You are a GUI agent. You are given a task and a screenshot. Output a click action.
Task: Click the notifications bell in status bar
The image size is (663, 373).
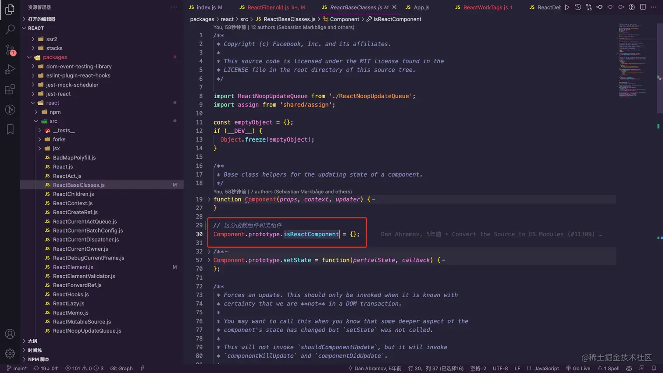point(654,368)
